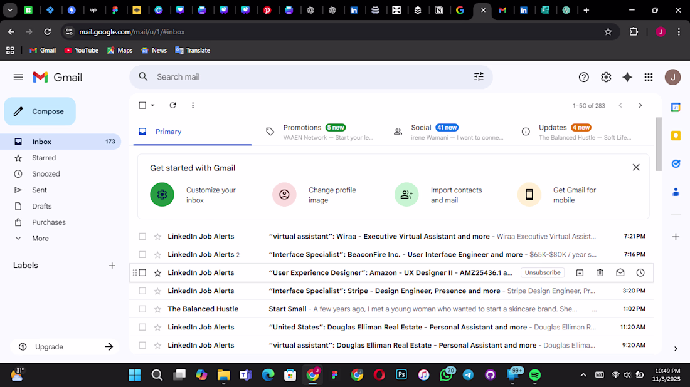
Task: Bookmark this page star icon
Action: pyautogui.click(x=608, y=32)
